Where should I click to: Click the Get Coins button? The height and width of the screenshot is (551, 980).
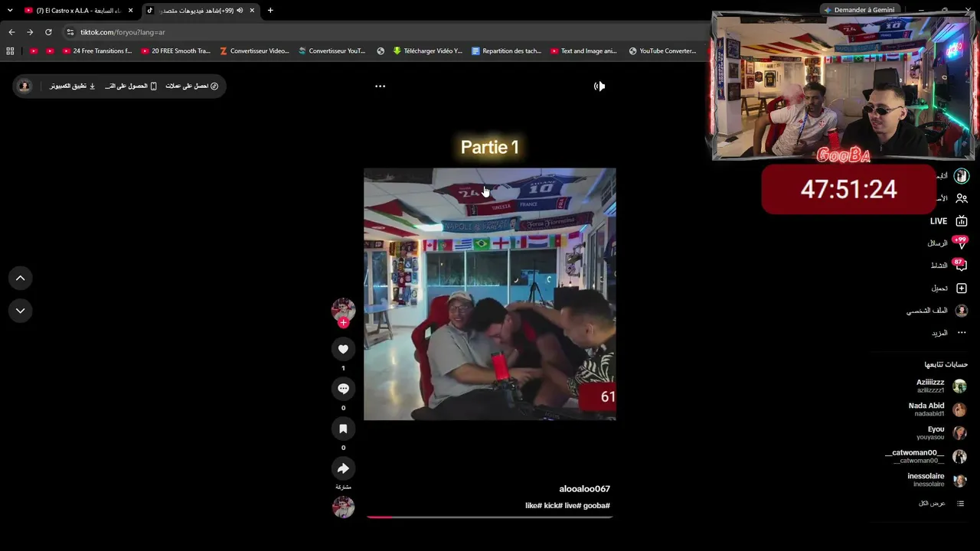click(192, 86)
